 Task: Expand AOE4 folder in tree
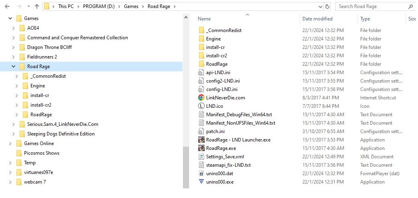coord(14,28)
